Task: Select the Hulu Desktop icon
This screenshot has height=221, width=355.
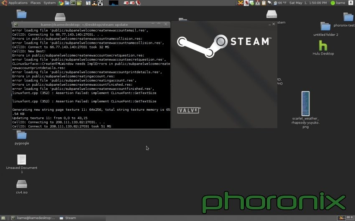Action: click(x=323, y=48)
